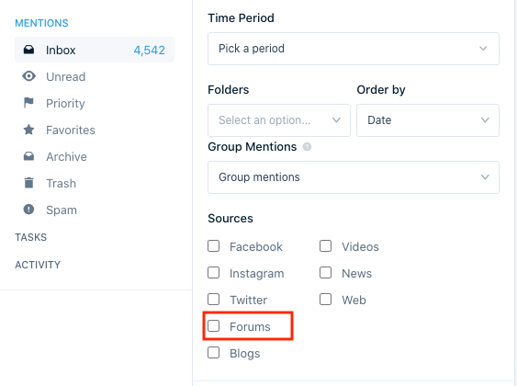The width and height of the screenshot is (517, 386).
Task: Click the MENTIONS section heading
Action: tap(42, 23)
